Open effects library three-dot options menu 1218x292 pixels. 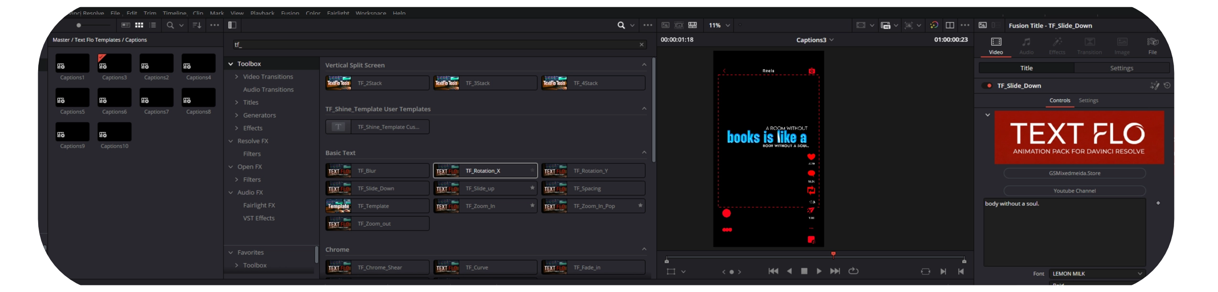click(x=648, y=25)
